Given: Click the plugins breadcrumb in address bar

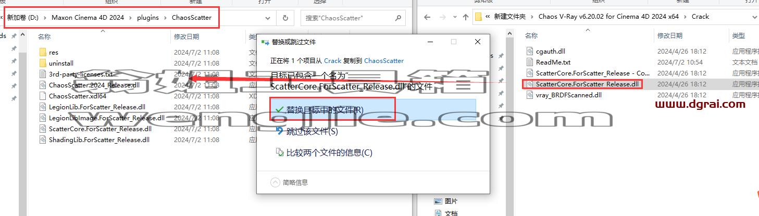Looking at the screenshot, I should coord(148,17).
